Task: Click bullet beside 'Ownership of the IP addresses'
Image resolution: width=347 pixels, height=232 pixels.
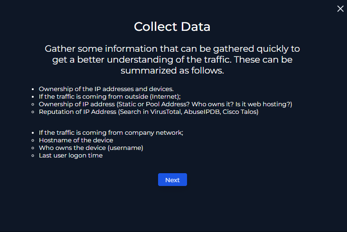Action: 33,89
